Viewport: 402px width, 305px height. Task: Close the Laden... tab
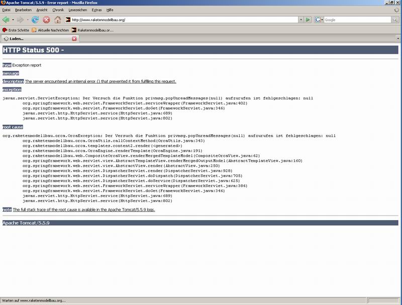[74, 39]
